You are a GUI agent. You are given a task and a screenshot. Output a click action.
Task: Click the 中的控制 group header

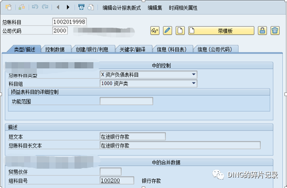[161, 66]
